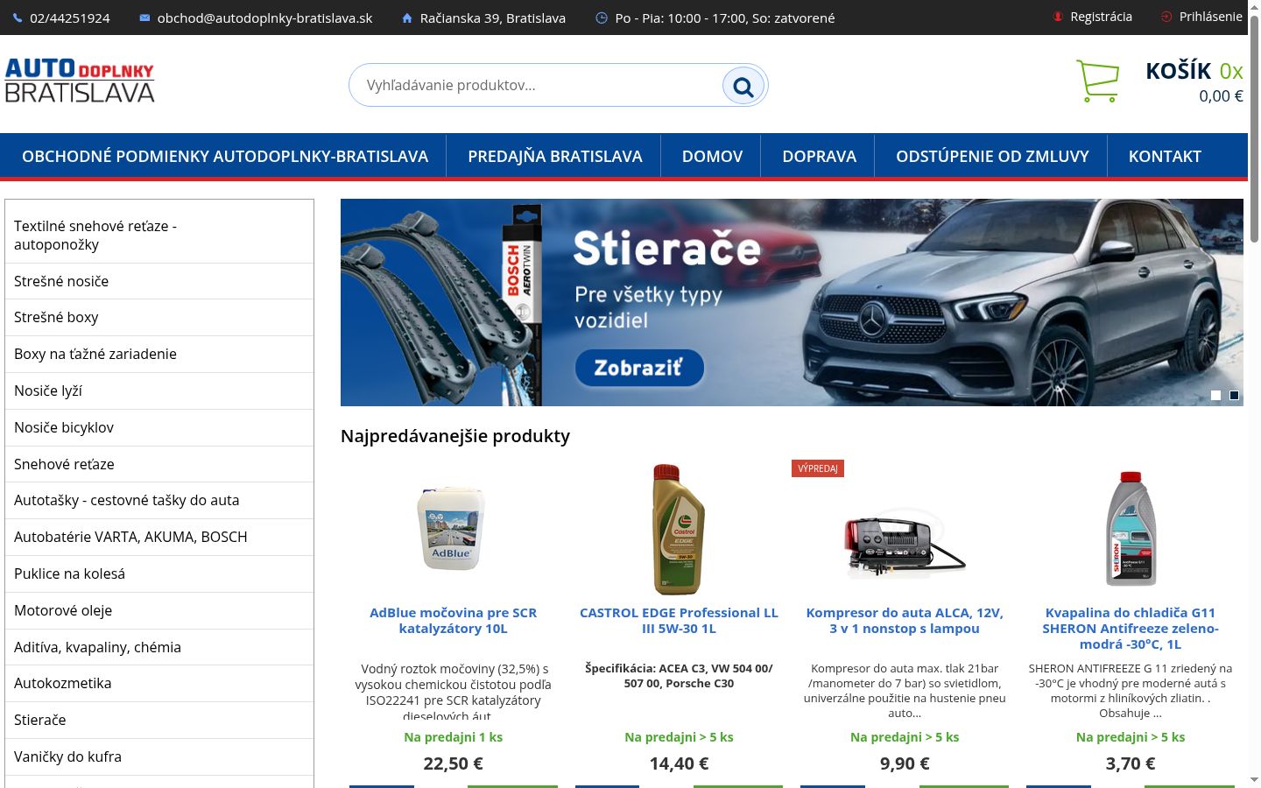Click the opening hours clock icon
This screenshot has width=1261, height=788.
(x=602, y=18)
